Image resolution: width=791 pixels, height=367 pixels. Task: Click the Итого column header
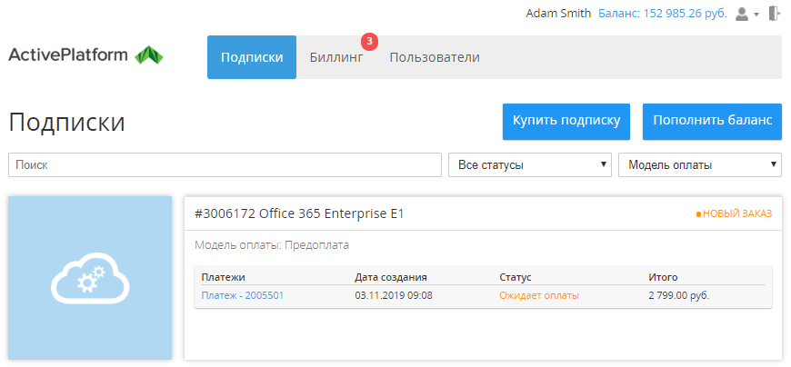663,277
